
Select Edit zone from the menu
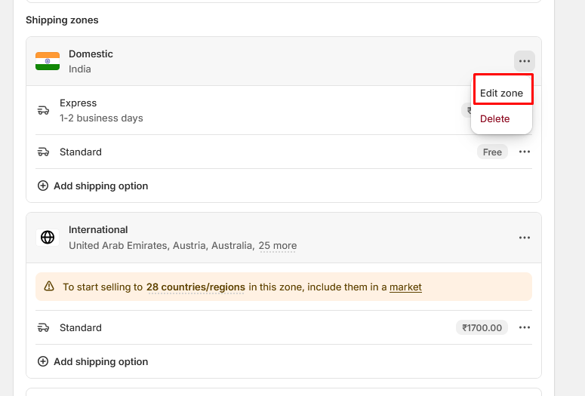tap(502, 93)
